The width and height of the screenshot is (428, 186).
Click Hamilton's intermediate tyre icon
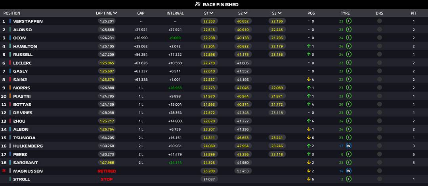point(349,46)
